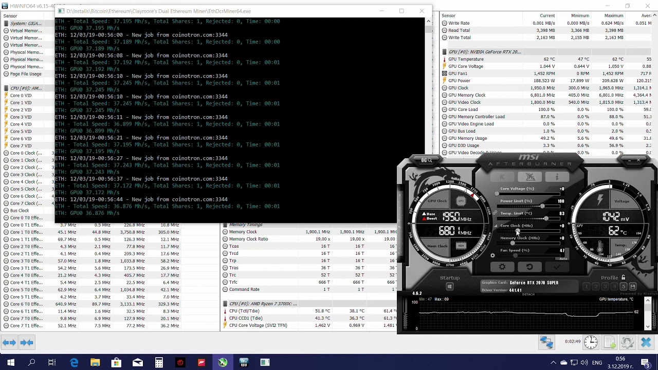Open the core clock curve editor icon
The height and width of the screenshot is (370, 658).
[x=496, y=226]
